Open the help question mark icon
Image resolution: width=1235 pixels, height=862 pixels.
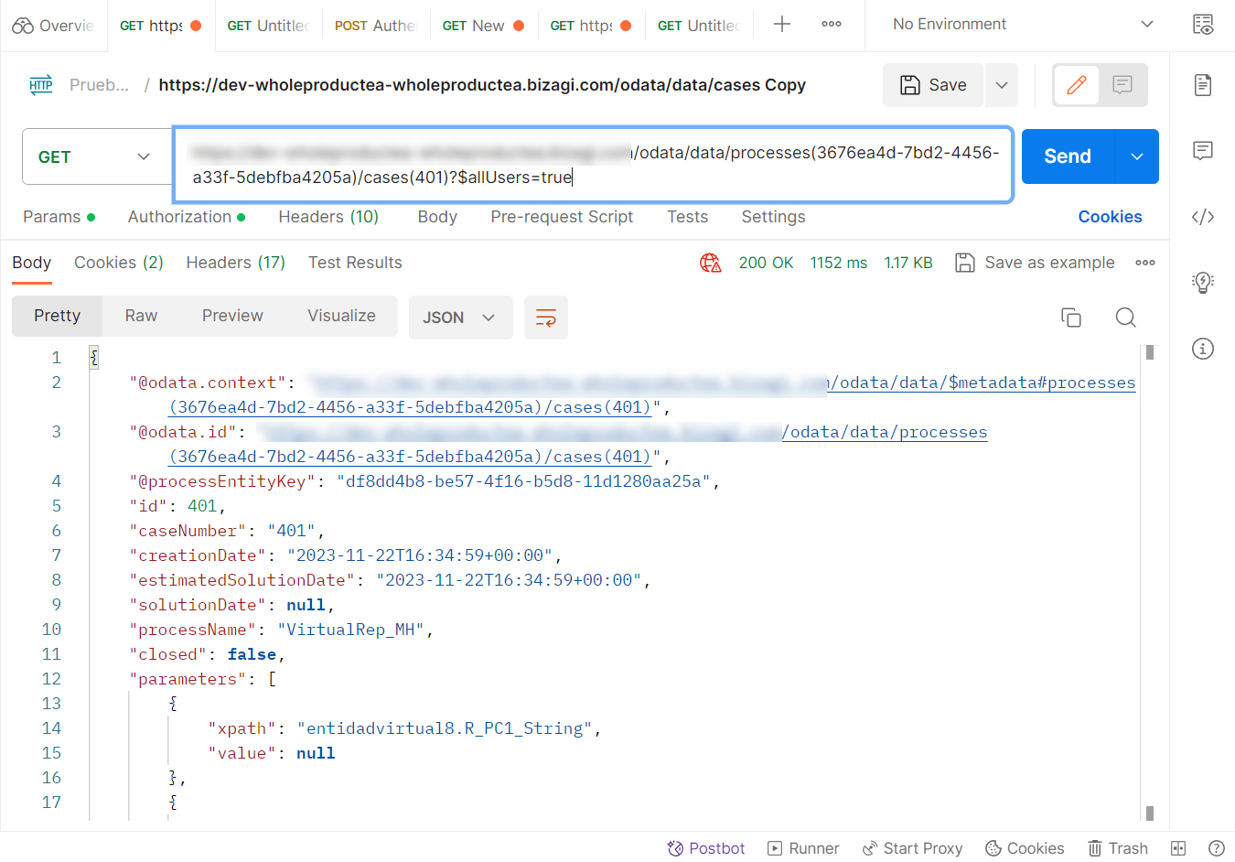point(1216,848)
